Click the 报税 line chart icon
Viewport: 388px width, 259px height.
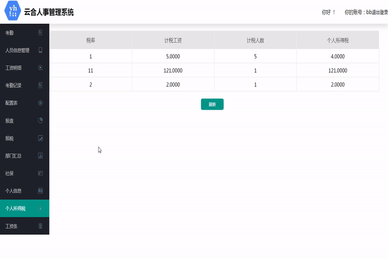[x=40, y=138]
